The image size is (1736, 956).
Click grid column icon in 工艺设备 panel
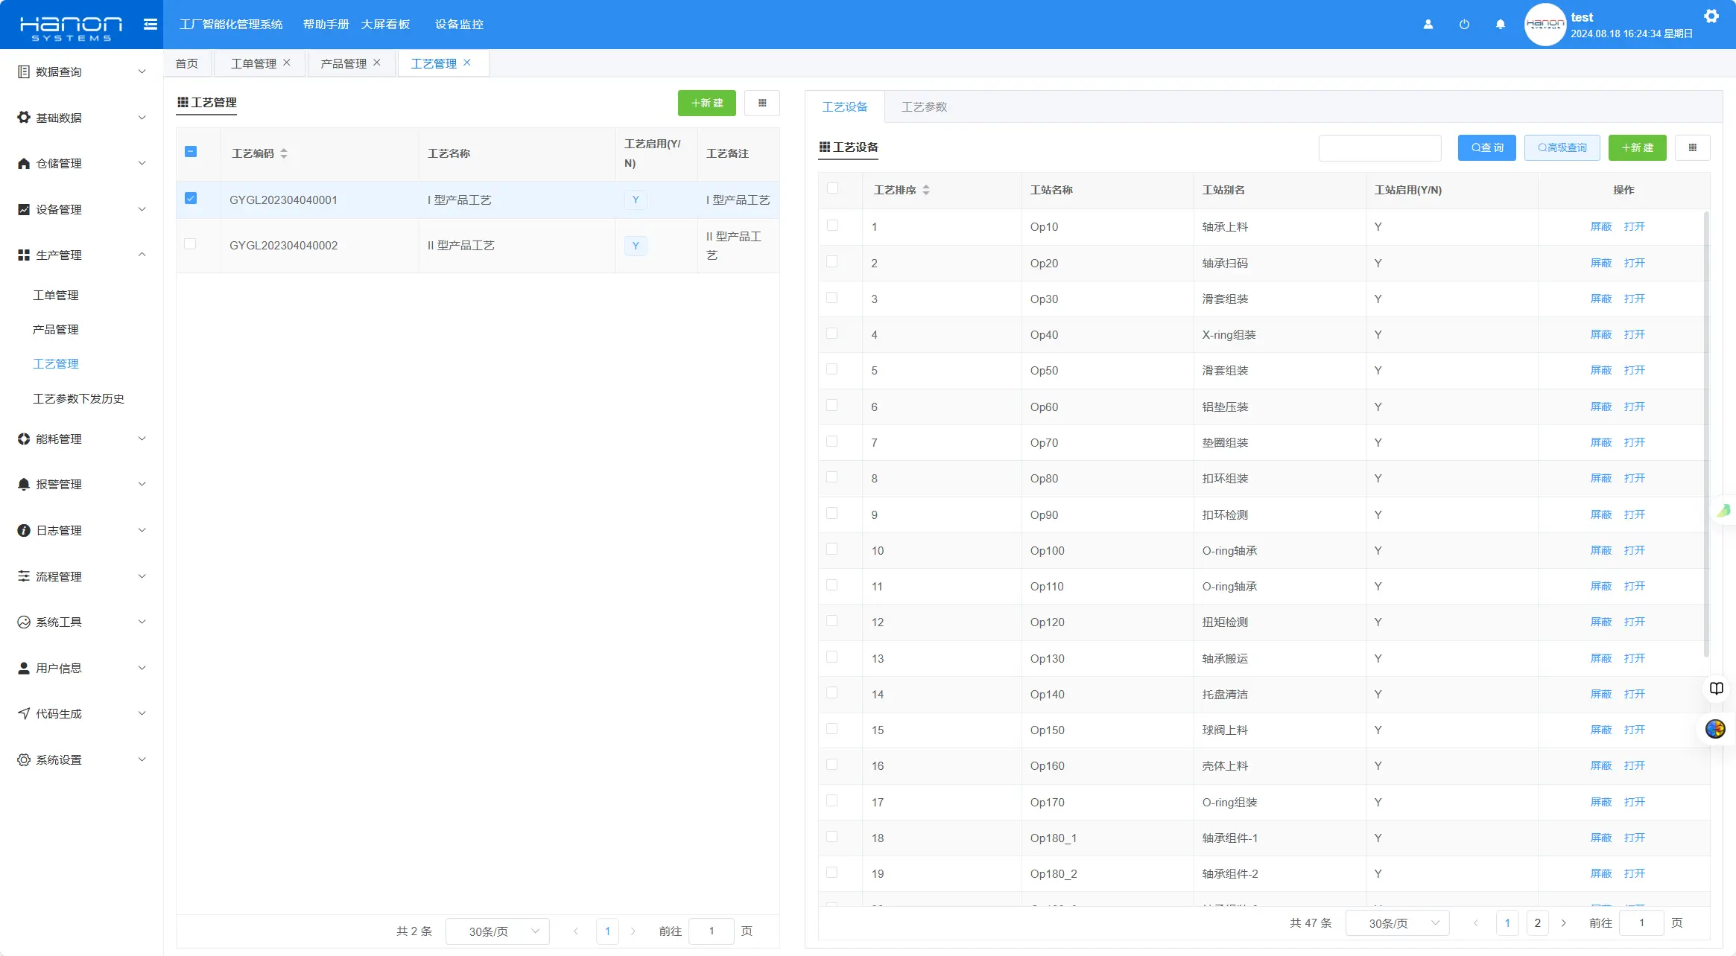[x=1692, y=148]
